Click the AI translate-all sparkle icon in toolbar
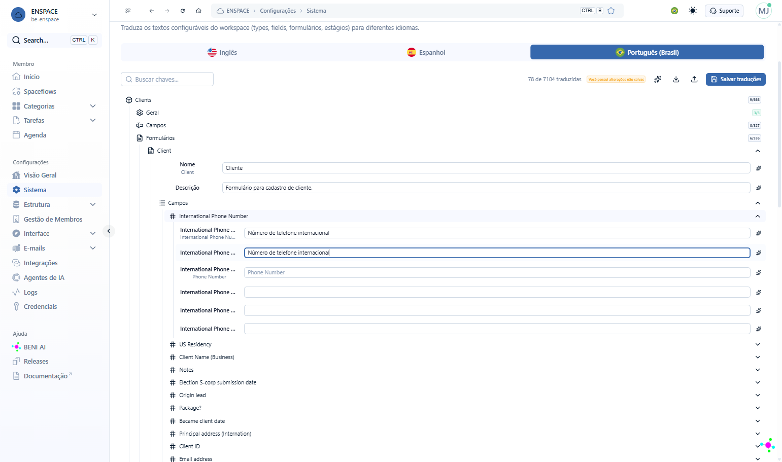The height and width of the screenshot is (462, 782). click(x=658, y=79)
